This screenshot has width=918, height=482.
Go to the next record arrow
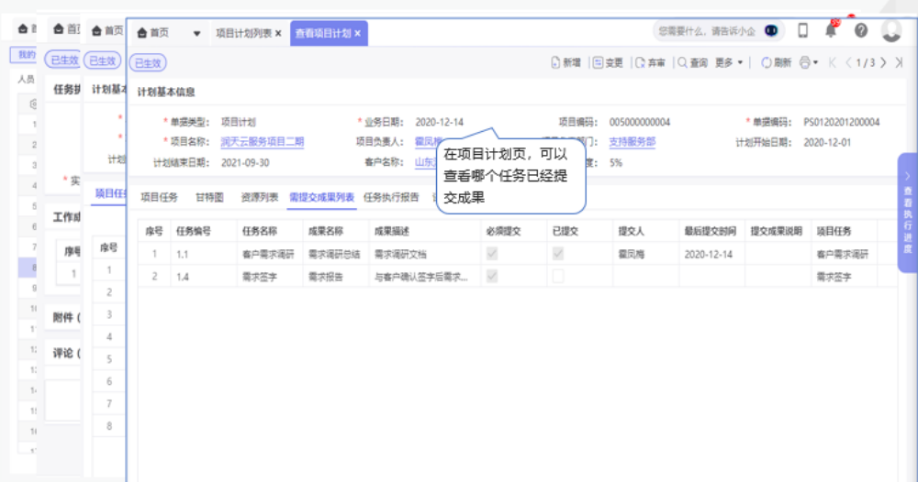point(883,62)
